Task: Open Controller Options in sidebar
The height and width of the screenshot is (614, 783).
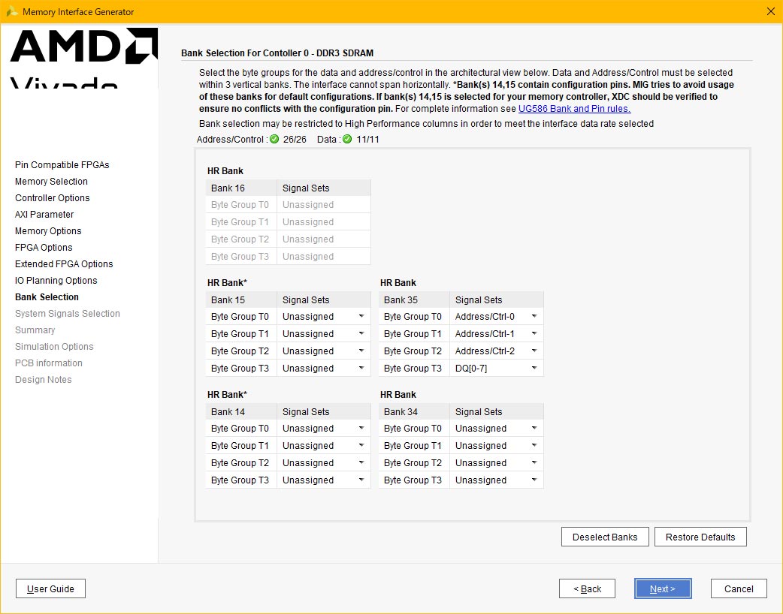Action: coord(52,198)
